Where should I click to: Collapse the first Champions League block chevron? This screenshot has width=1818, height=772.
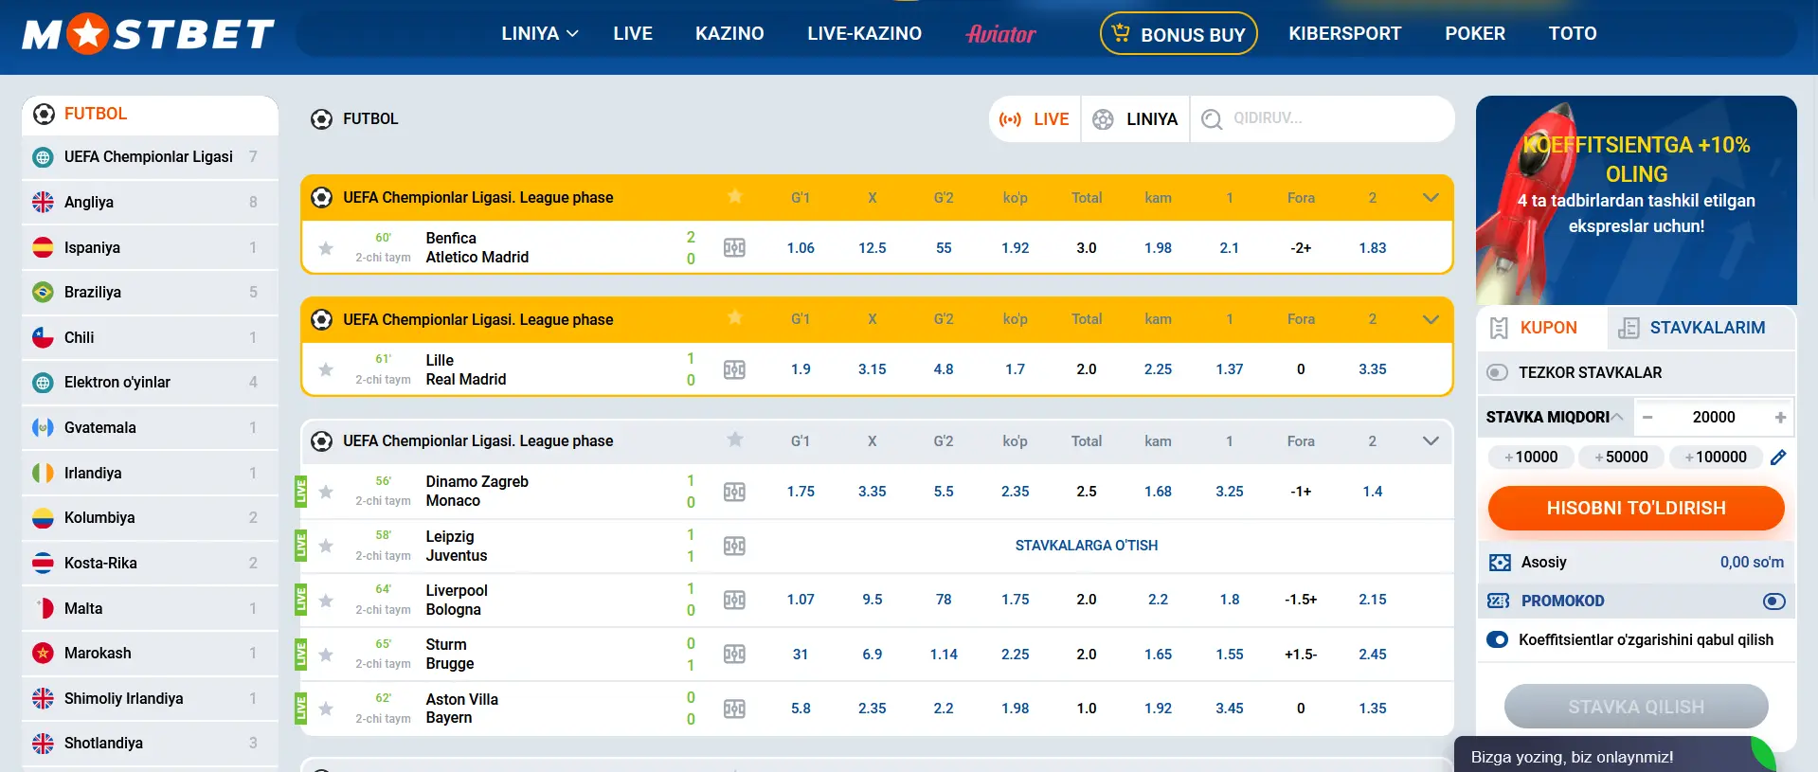pyautogui.click(x=1431, y=197)
